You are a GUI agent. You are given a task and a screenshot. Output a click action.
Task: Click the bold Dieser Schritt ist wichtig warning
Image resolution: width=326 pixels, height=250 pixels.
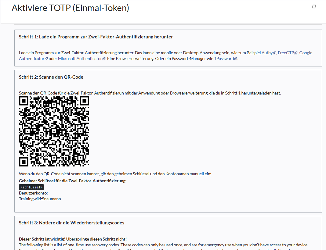73,239
